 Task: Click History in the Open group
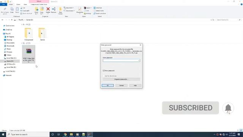click(x=88, y=14)
